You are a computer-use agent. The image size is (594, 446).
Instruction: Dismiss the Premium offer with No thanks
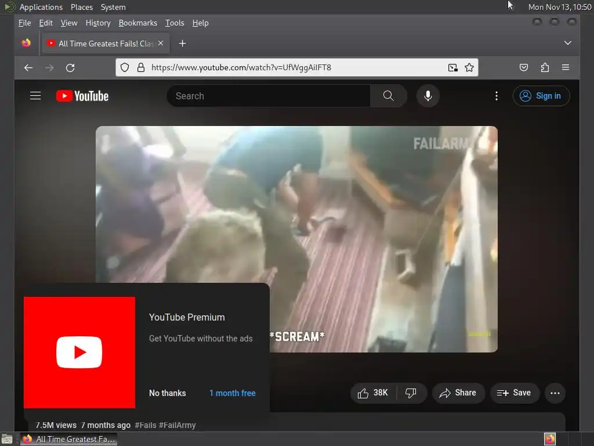[168, 393]
